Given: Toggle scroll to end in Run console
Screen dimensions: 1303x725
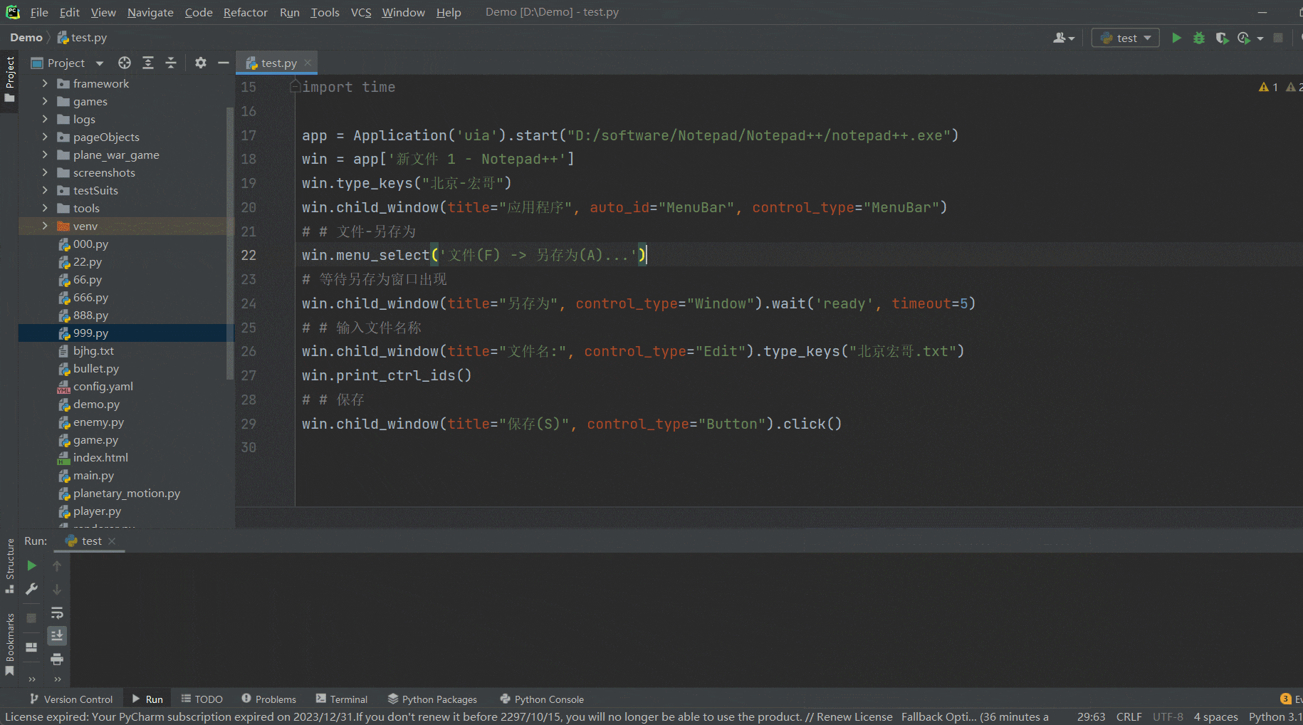Looking at the screenshot, I should [57, 635].
